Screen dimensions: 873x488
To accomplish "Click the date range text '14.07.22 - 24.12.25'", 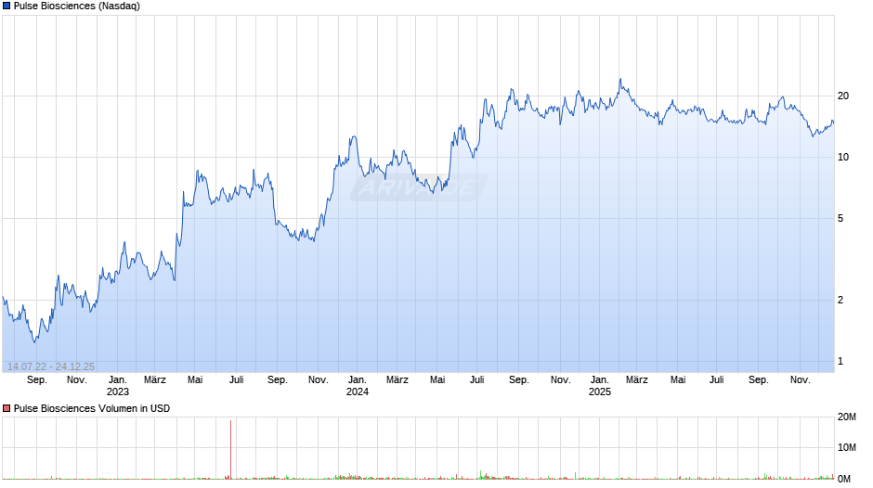I will (51, 366).
